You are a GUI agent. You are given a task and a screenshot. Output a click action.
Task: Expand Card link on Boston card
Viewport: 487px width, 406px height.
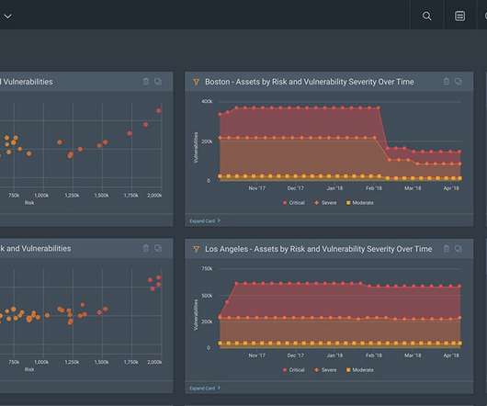(x=205, y=221)
